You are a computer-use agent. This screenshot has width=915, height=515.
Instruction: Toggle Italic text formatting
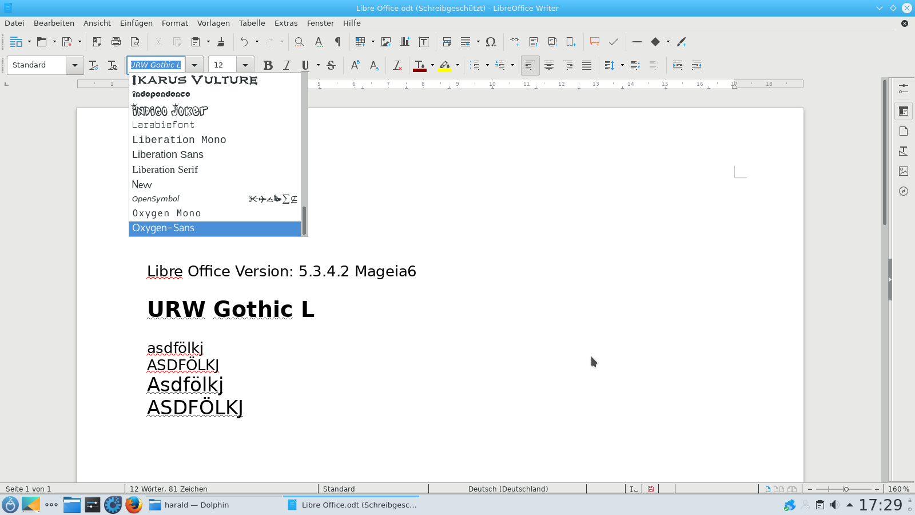tap(287, 65)
